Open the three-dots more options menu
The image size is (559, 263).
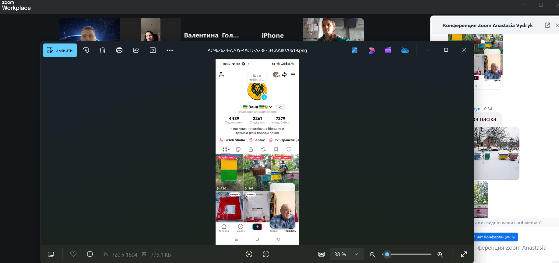[170, 50]
